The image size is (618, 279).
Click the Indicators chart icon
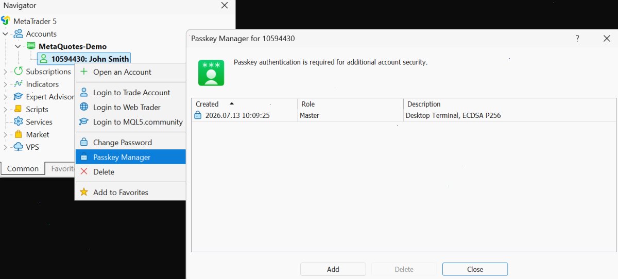click(18, 84)
